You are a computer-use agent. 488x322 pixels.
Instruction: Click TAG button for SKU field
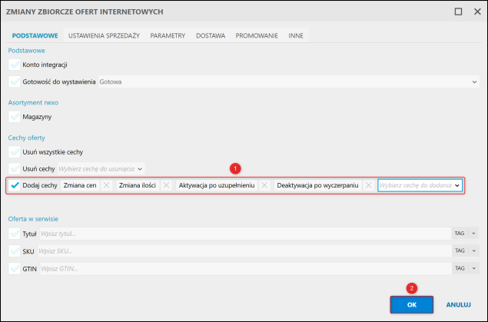(x=460, y=251)
